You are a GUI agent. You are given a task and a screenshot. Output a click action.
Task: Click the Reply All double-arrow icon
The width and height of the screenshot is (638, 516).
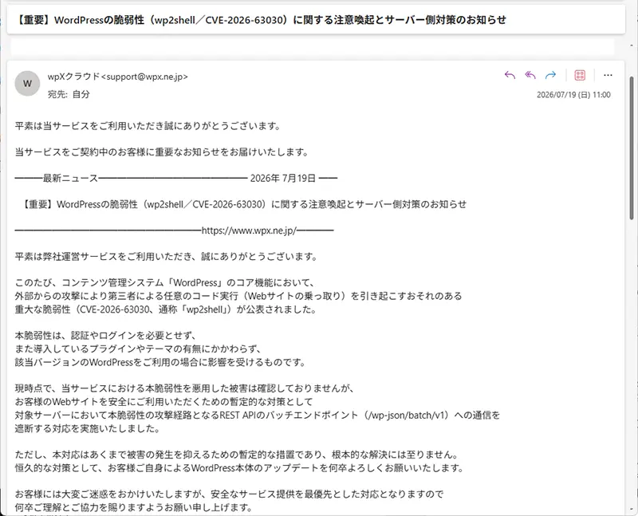click(530, 75)
